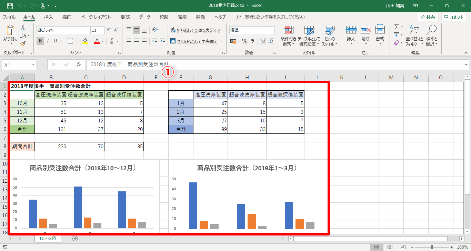Screen dimensions: 471x251
Task: Select the 10～3月 sheet tab
Action: (x=48, y=238)
